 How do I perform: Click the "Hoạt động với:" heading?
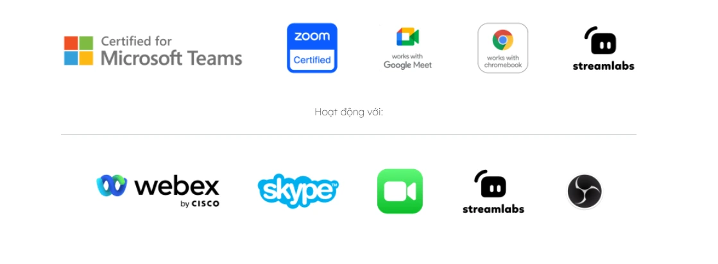pyautogui.click(x=349, y=112)
